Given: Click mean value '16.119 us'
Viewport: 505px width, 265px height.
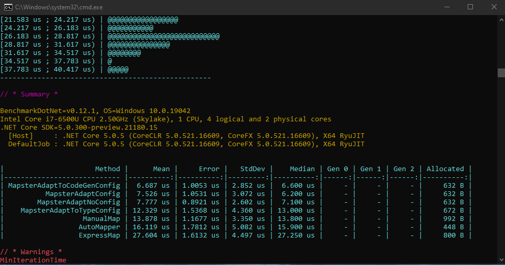Looking at the screenshot, I should [x=151, y=227].
